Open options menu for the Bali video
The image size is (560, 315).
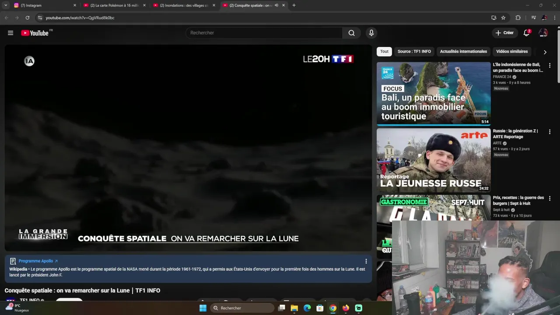(550, 65)
